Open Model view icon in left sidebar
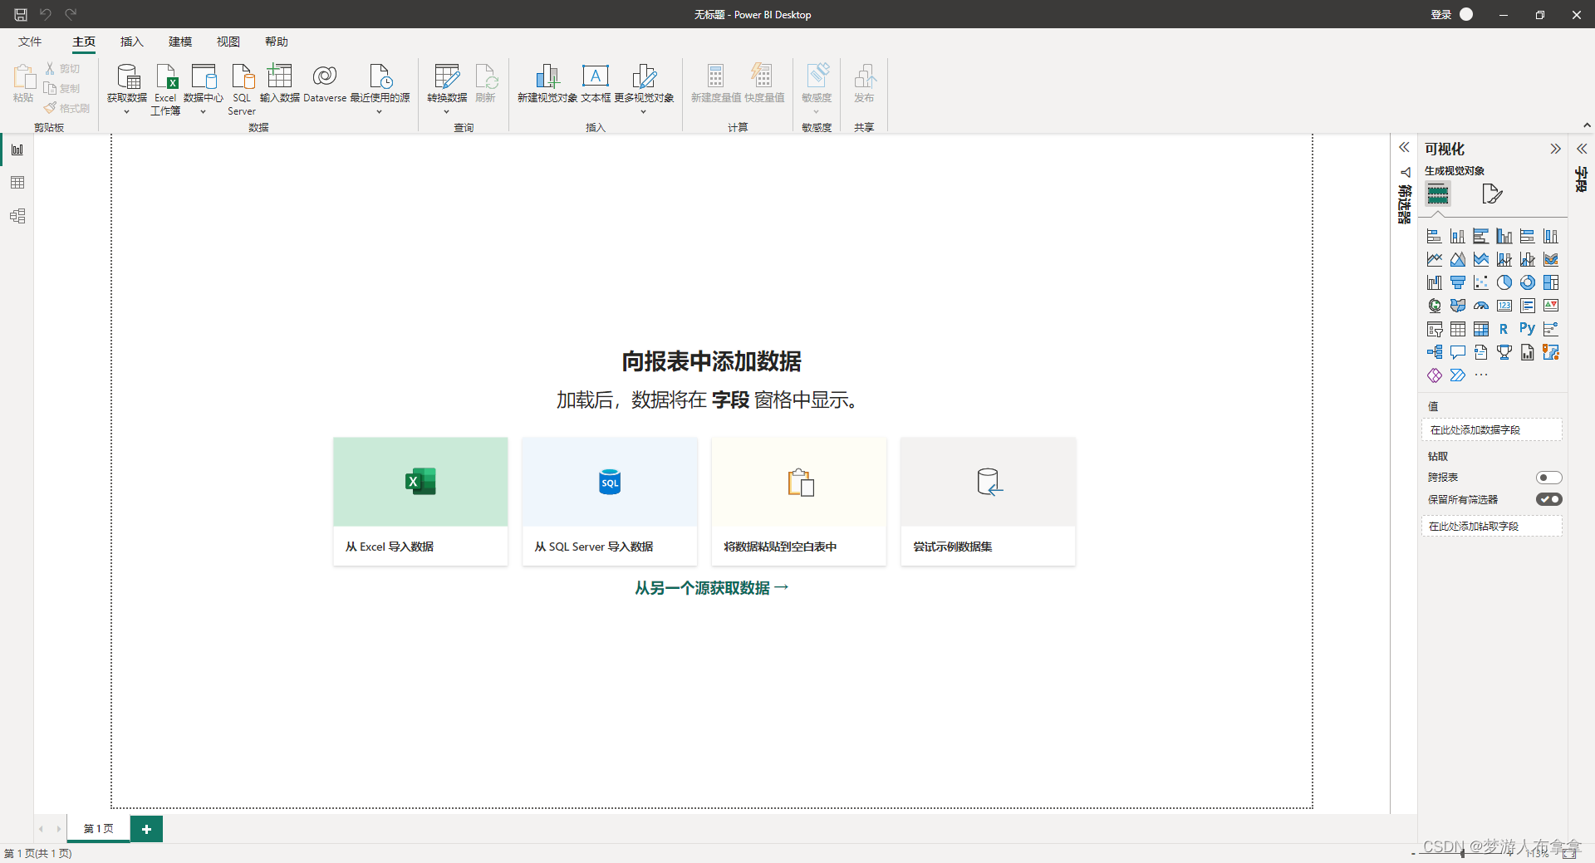1595x863 pixels. 17,216
